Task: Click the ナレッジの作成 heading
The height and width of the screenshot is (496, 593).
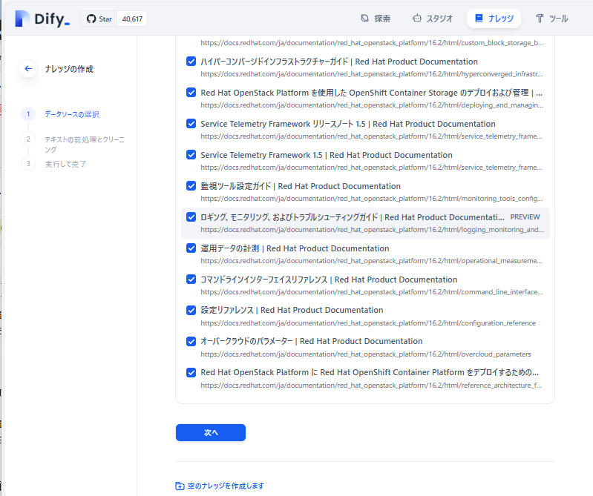Action: click(x=69, y=69)
